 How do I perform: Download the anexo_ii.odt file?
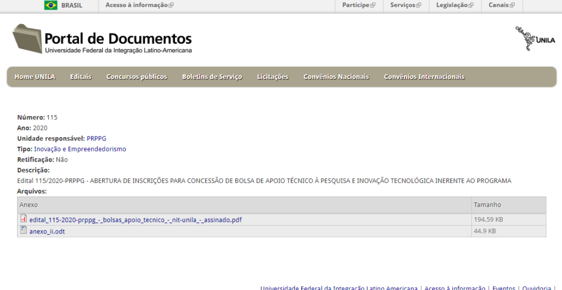[x=47, y=232]
